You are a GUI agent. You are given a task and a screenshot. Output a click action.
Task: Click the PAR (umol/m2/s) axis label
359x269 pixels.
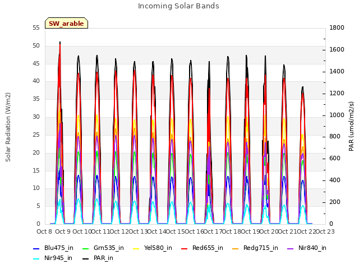click(351, 126)
